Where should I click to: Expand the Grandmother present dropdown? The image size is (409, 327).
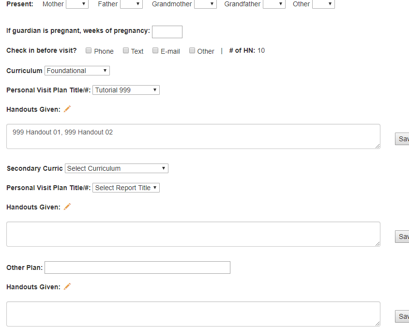click(205, 4)
